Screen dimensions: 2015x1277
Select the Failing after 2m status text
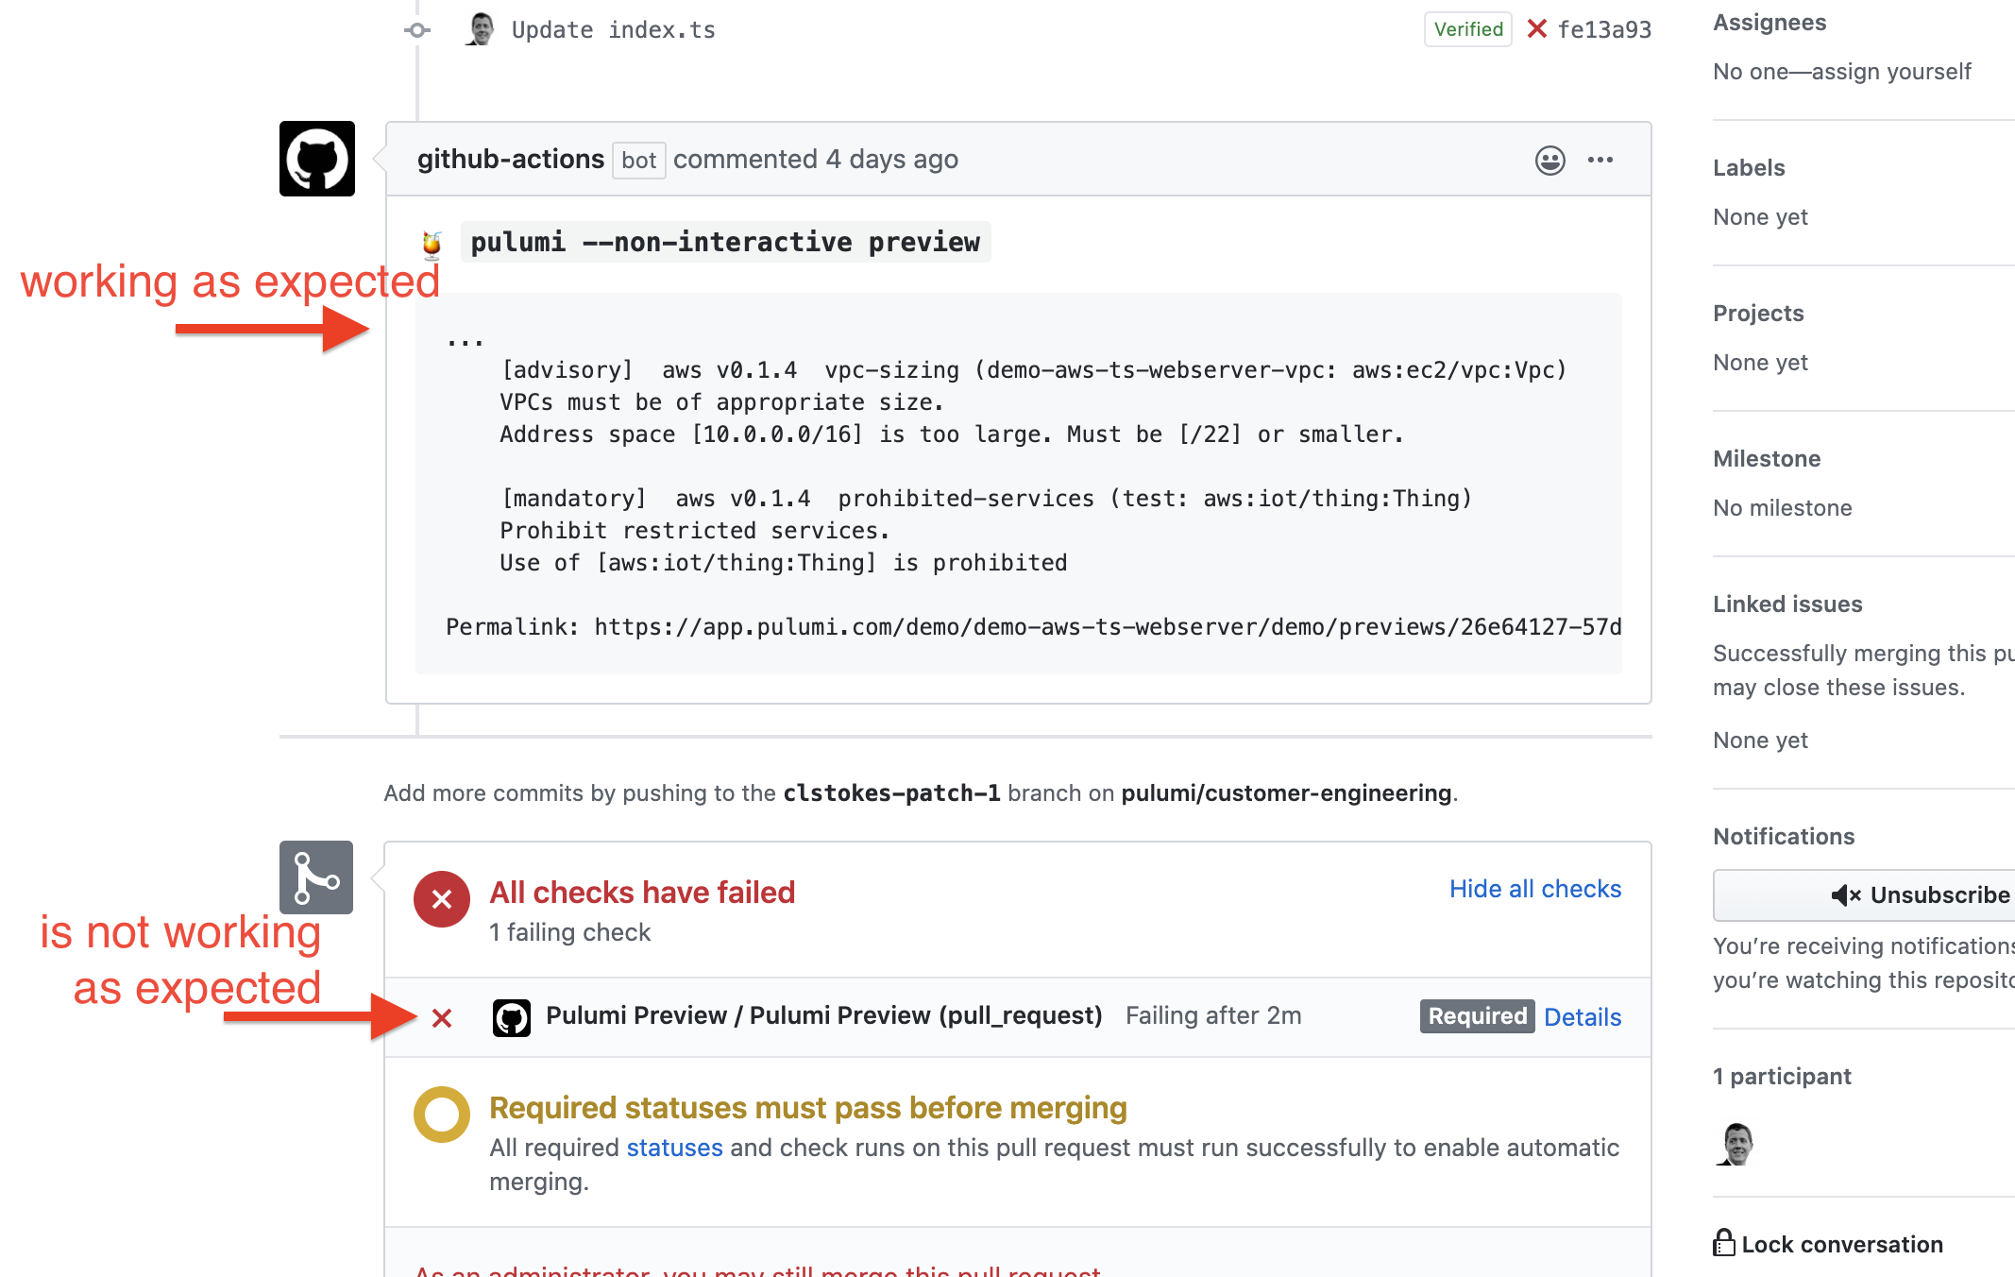[1213, 1015]
